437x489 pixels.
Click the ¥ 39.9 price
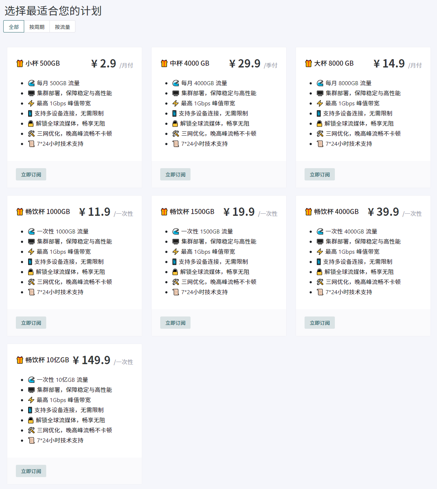click(x=383, y=212)
